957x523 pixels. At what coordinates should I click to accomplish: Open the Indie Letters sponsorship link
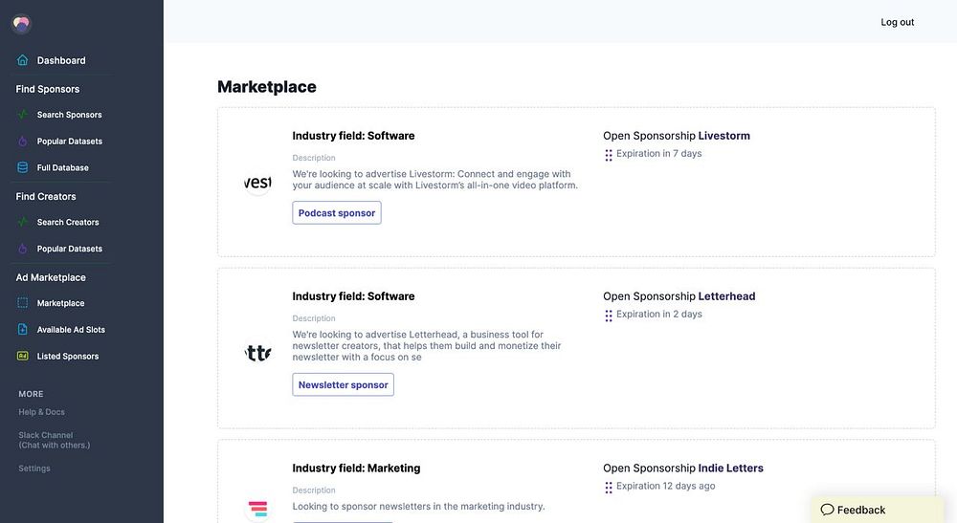[730, 468]
